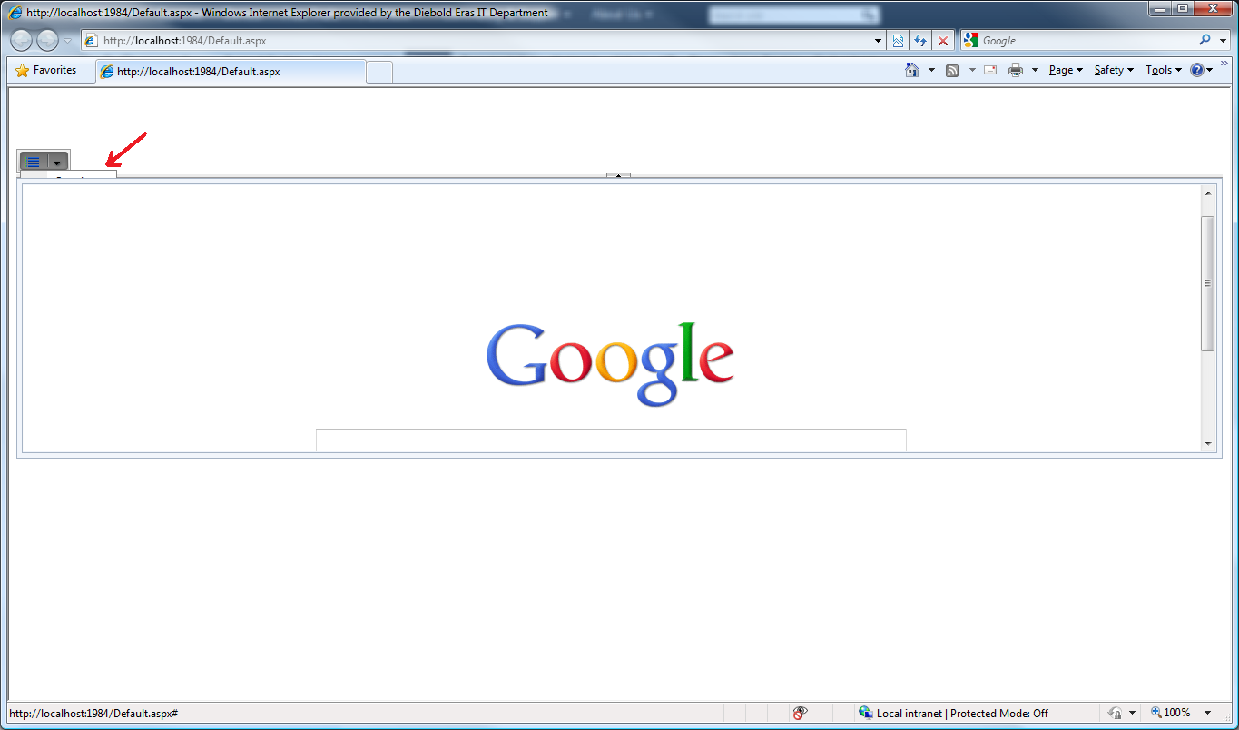
Task: Click the Google search input in the frame
Action: point(611,440)
